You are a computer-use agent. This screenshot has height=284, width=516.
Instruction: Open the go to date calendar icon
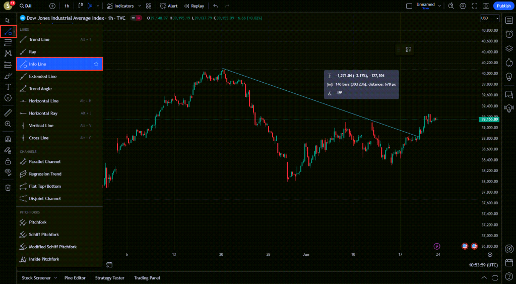pyautogui.click(x=109, y=265)
